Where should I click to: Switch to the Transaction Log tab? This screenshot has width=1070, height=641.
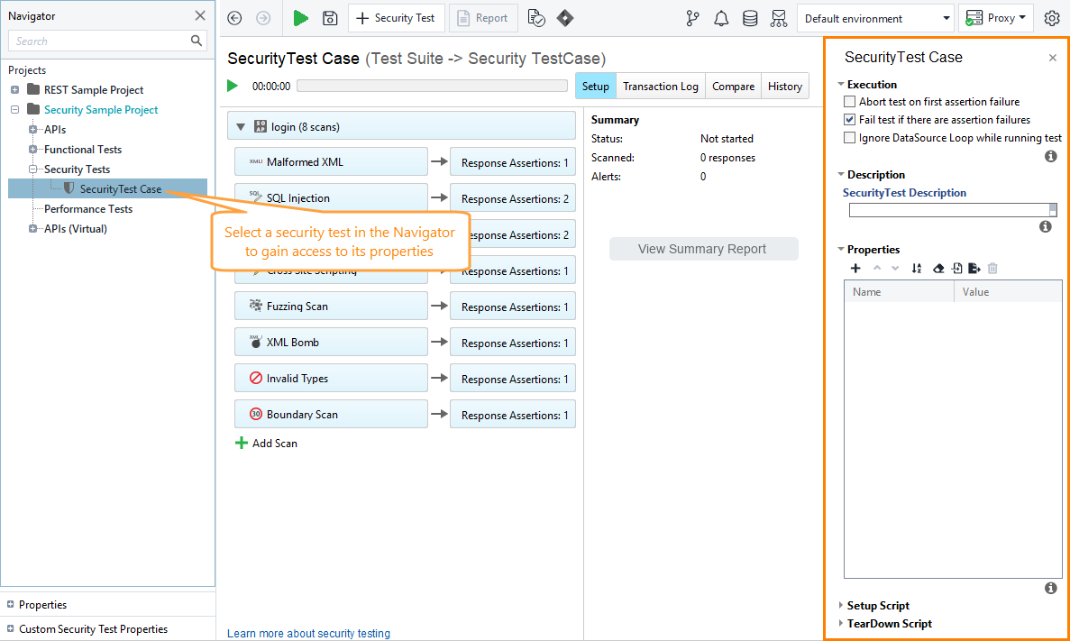660,86
